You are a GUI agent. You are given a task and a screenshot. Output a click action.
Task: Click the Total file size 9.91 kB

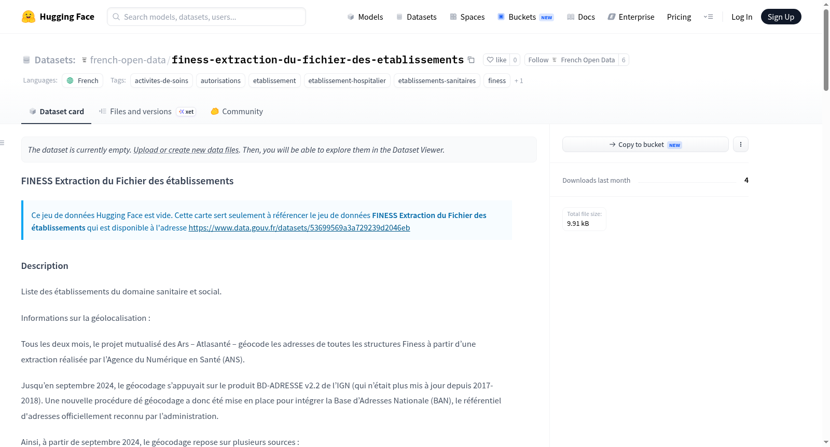tap(584, 219)
